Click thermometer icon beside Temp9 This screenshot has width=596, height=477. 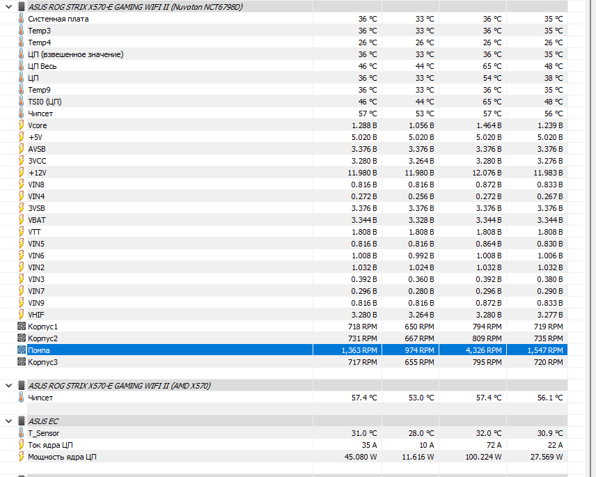(22, 90)
